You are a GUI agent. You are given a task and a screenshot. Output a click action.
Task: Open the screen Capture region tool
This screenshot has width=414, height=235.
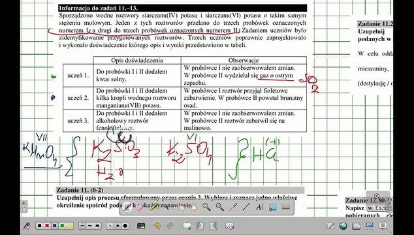(273, 207)
